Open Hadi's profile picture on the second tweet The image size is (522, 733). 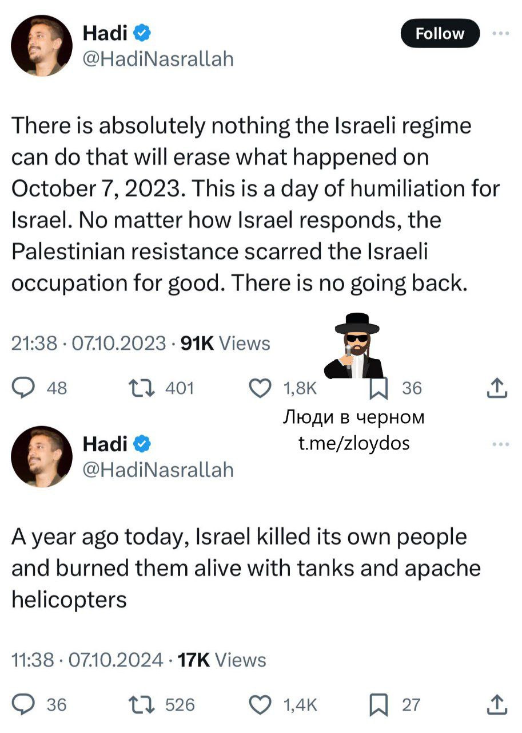coord(42,456)
